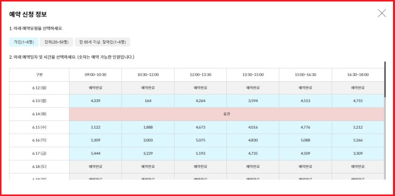Select 만 65세 이상, 장애인(1~6명) type
The image size is (395, 196).
102,42
